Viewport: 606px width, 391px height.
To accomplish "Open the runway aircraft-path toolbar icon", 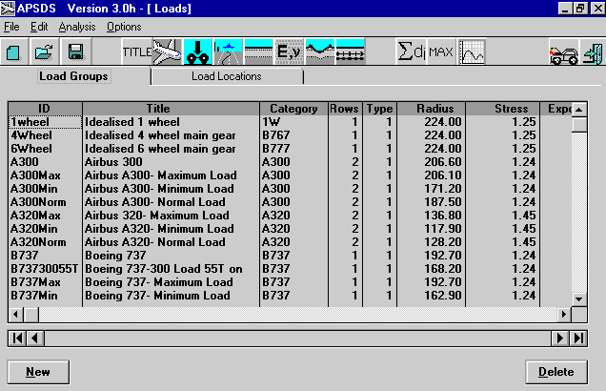I will coord(228,51).
